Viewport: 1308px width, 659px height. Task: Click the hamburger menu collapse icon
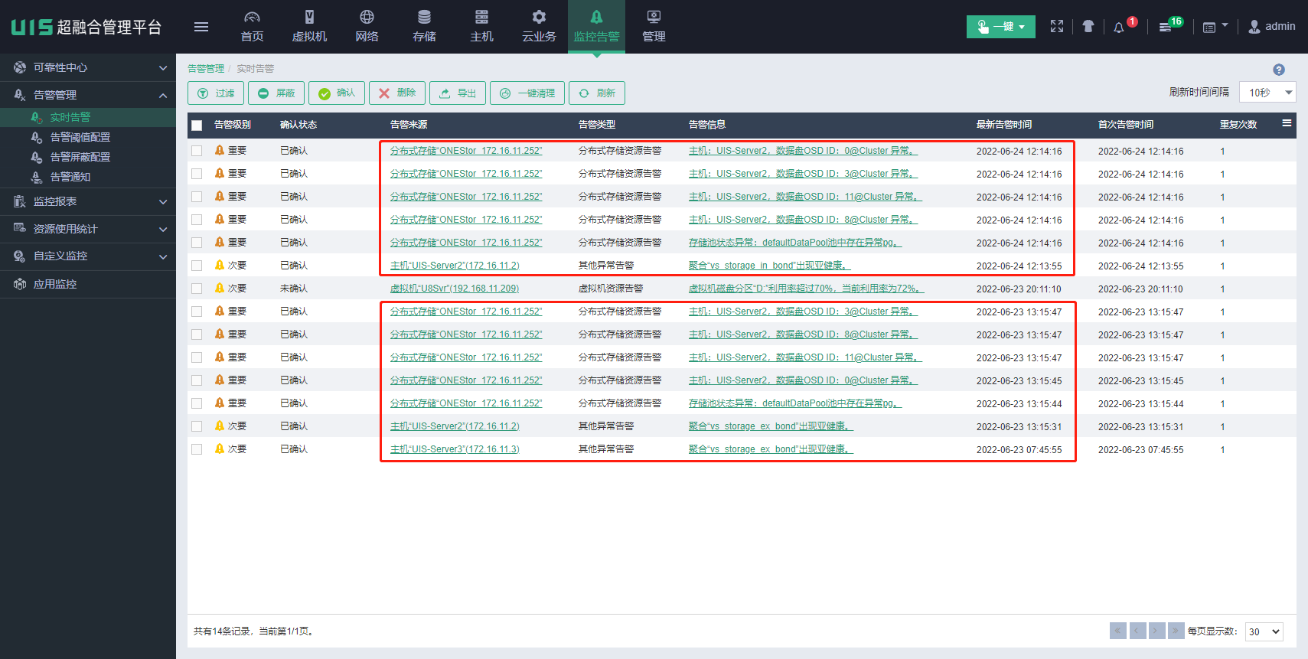(201, 27)
